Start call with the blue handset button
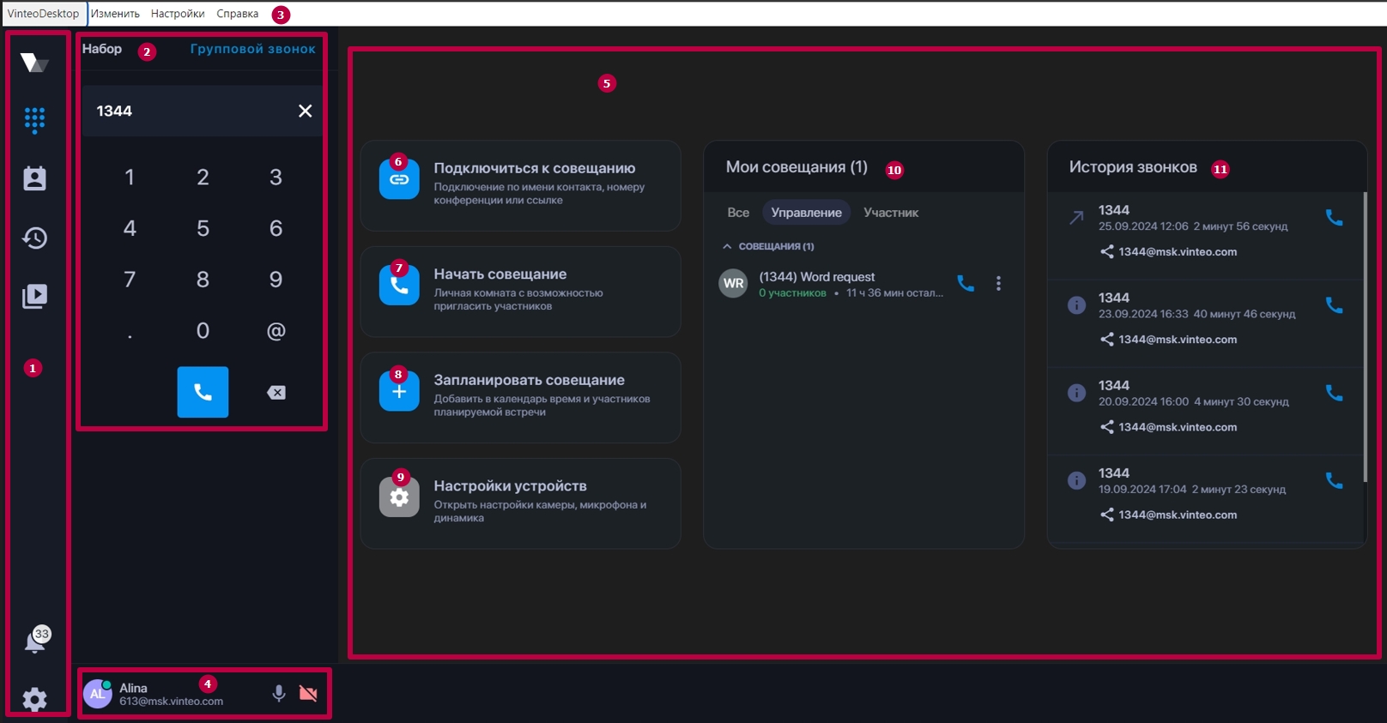Screen dimensions: 1387x723 point(203,392)
